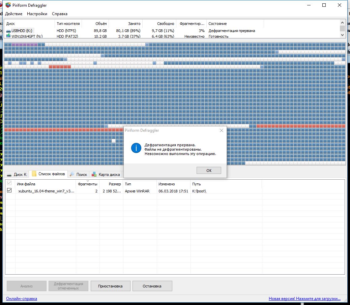This screenshot has width=350, height=305.
Task: Click the Диск column header in drive list
Action: pyautogui.click(x=29, y=24)
